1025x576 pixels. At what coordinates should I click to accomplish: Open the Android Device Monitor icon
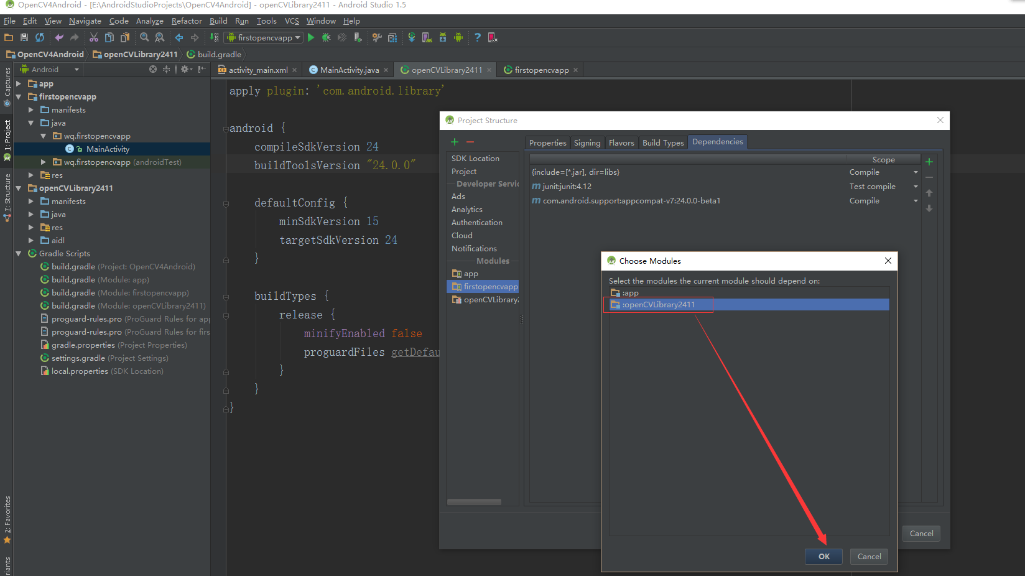[x=458, y=37]
